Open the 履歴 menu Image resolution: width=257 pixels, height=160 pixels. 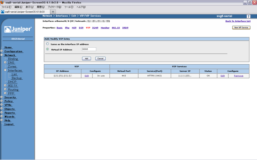point(40,7)
